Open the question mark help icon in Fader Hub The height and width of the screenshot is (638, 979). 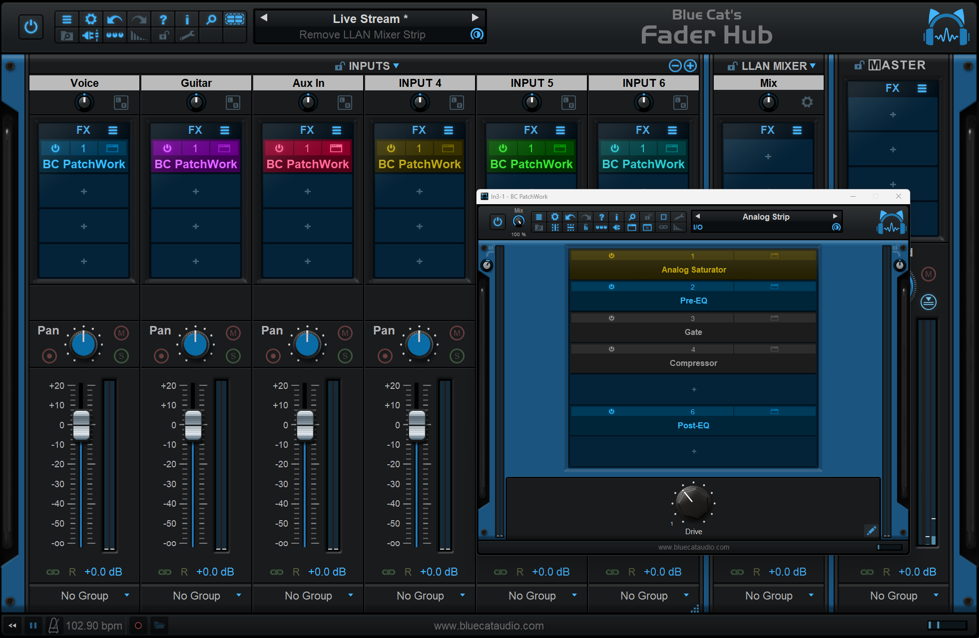point(163,19)
